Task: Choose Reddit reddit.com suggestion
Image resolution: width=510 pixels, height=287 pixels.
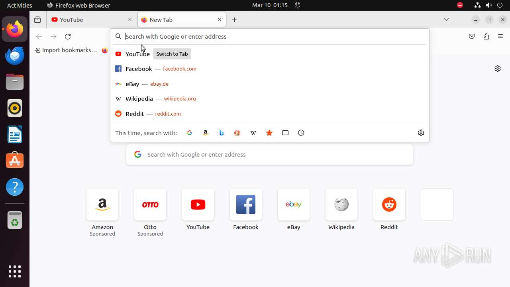Action: pyautogui.click(x=269, y=114)
